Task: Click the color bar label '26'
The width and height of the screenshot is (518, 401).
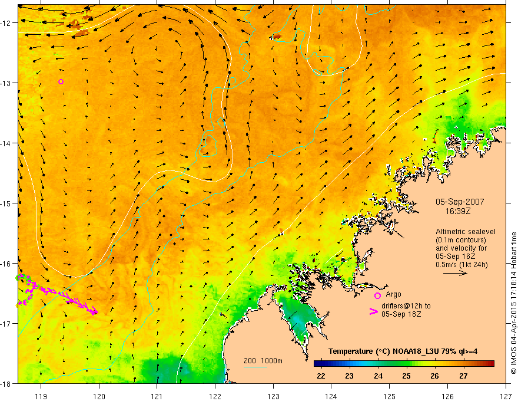Action: point(435,376)
